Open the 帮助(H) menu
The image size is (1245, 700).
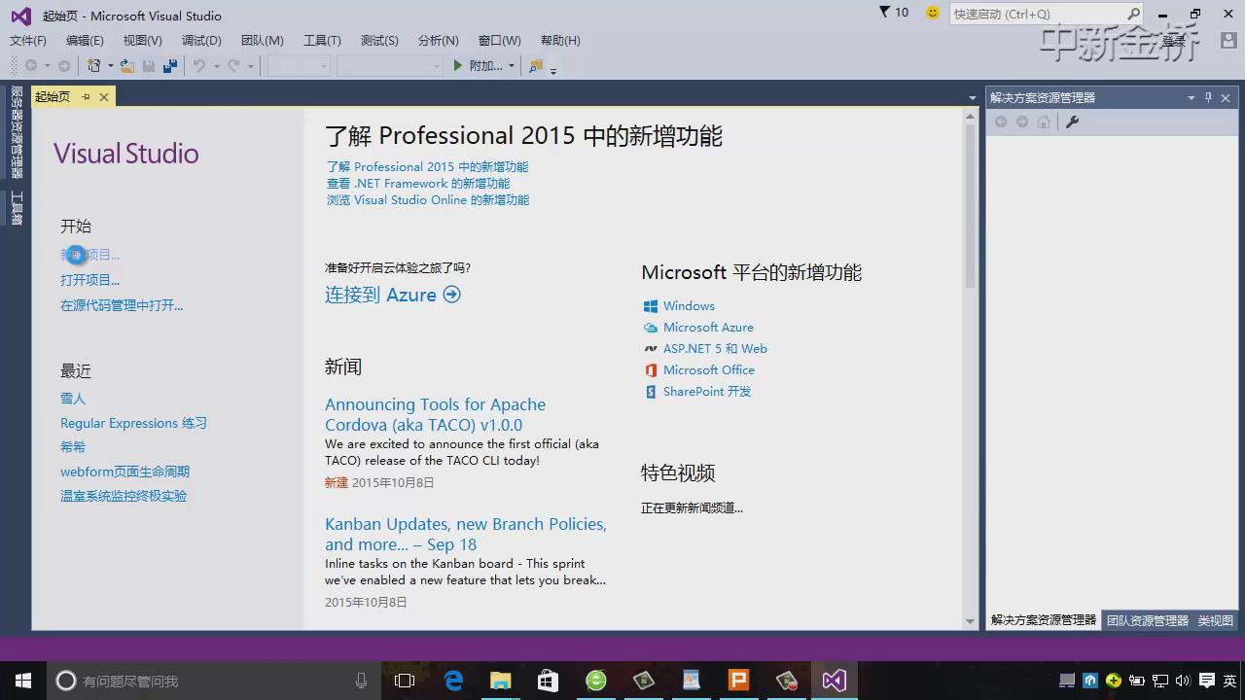[x=560, y=40]
